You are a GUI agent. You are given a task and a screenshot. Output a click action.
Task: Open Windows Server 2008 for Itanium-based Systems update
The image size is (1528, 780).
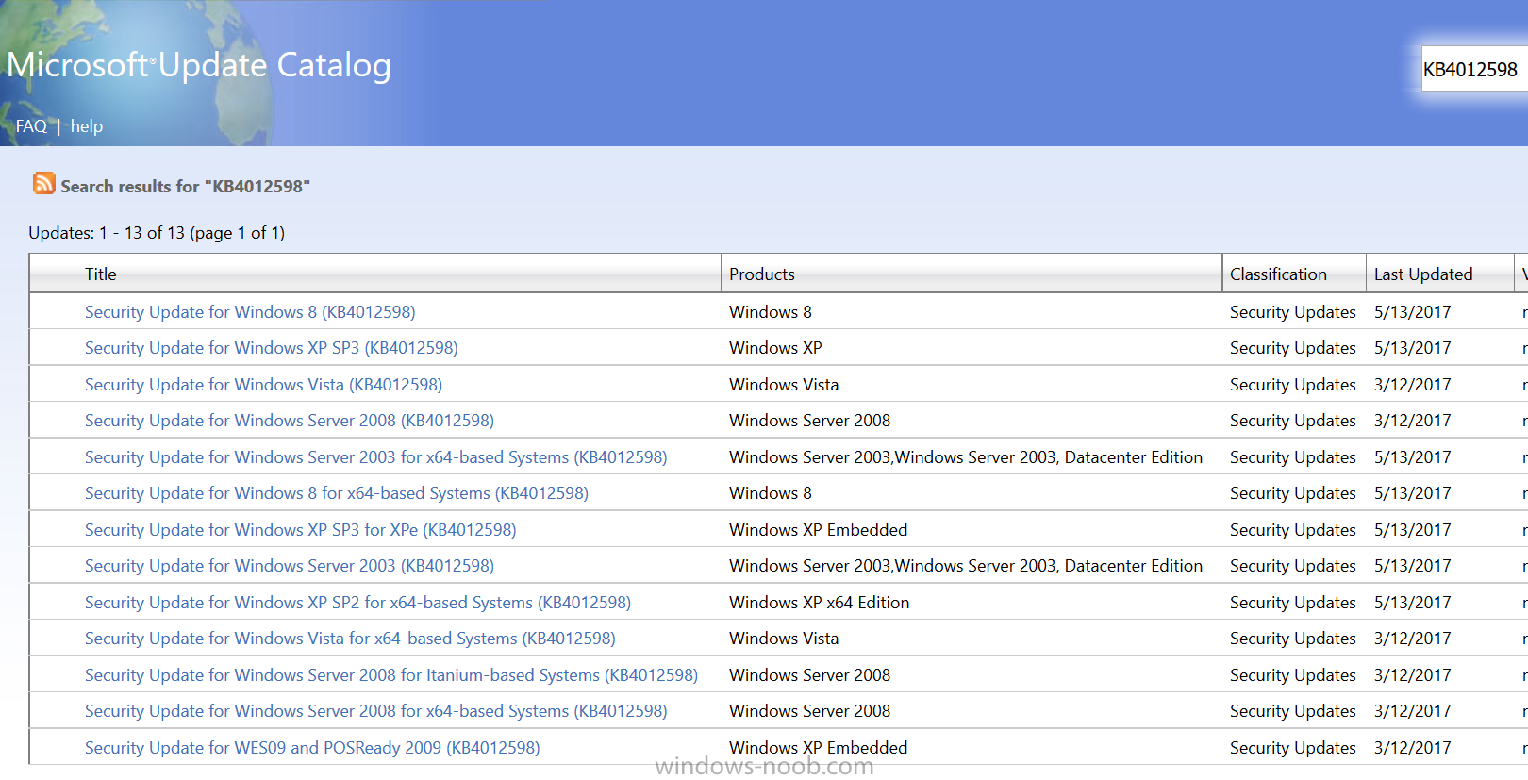[391, 675]
